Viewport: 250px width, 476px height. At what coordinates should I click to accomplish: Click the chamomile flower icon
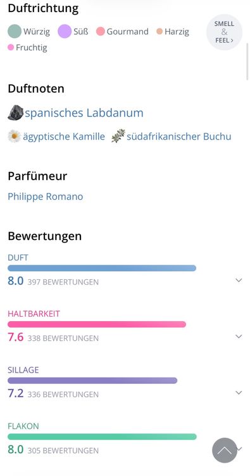[x=14, y=136]
